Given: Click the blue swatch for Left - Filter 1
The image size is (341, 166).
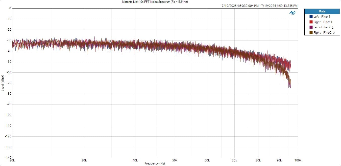Looking at the screenshot, I should (x=311, y=17).
